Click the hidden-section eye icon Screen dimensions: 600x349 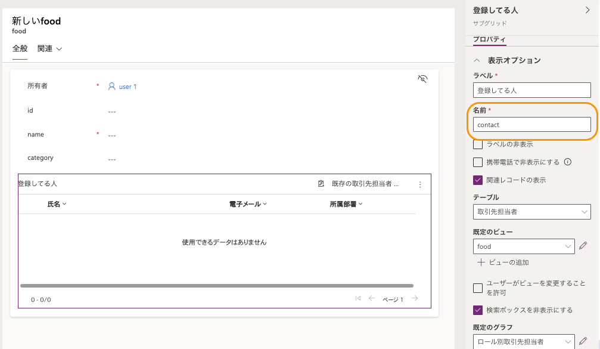tap(422, 79)
